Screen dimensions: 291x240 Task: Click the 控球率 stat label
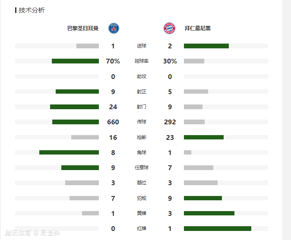click(142, 61)
